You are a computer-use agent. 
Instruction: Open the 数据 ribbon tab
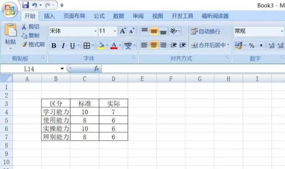[119, 16]
